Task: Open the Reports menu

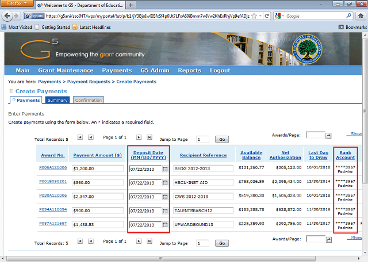Action: point(189,71)
